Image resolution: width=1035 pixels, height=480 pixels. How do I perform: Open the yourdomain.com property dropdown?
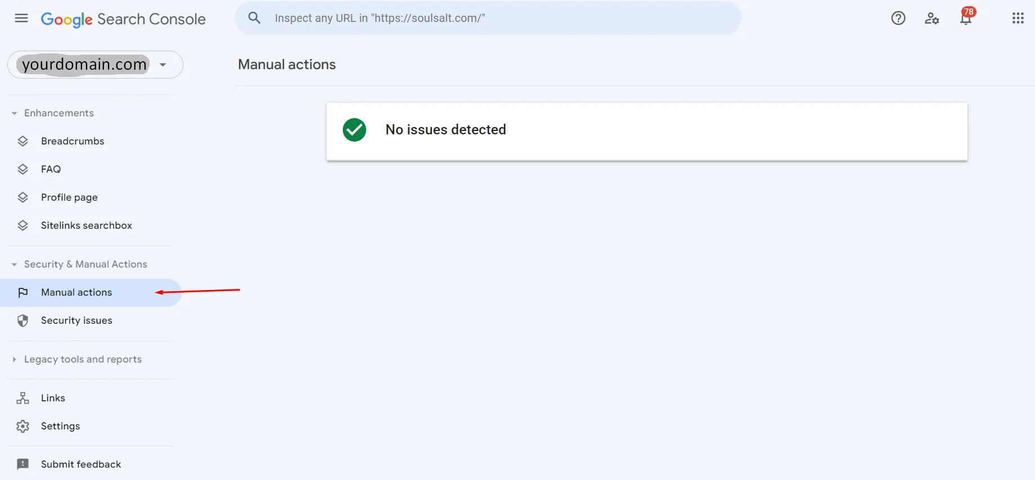(x=162, y=65)
